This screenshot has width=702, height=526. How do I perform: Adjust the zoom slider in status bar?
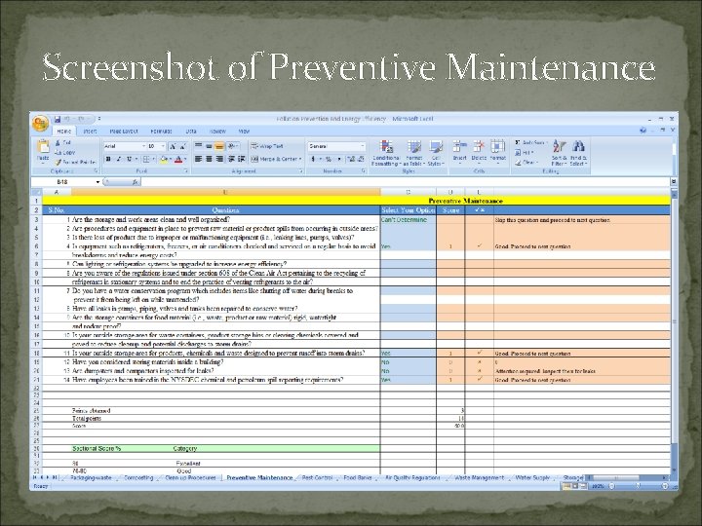click(x=638, y=486)
